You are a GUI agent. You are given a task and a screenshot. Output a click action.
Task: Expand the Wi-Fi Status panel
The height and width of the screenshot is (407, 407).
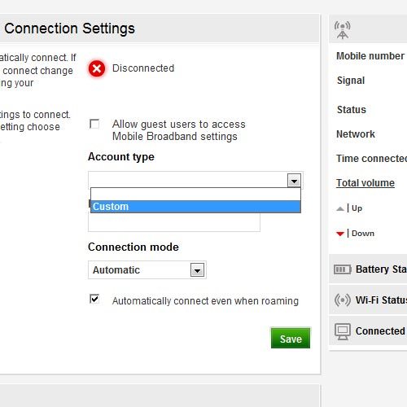coord(368,300)
